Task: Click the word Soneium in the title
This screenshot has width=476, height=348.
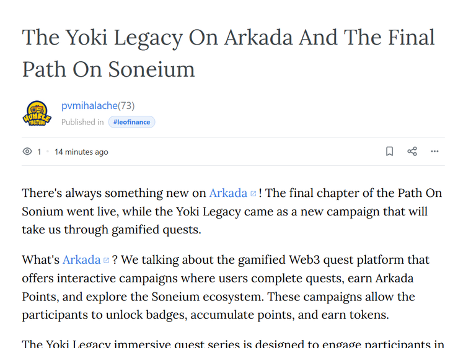Action: pos(151,69)
